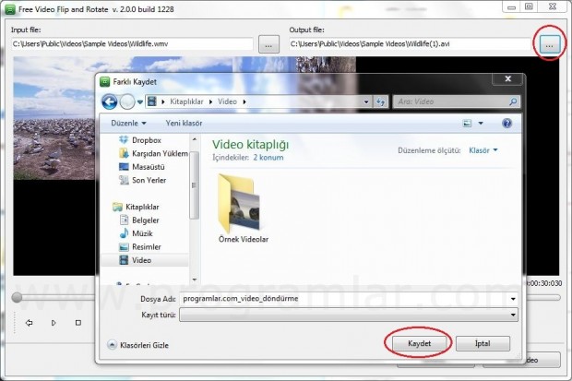Click the stop button in main window
This screenshot has width=572, height=381.
(x=78, y=323)
